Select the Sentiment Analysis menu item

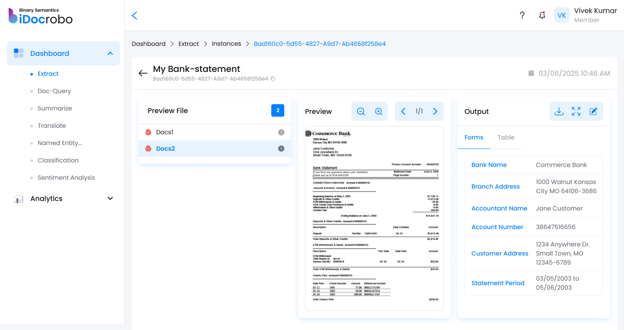point(66,178)
